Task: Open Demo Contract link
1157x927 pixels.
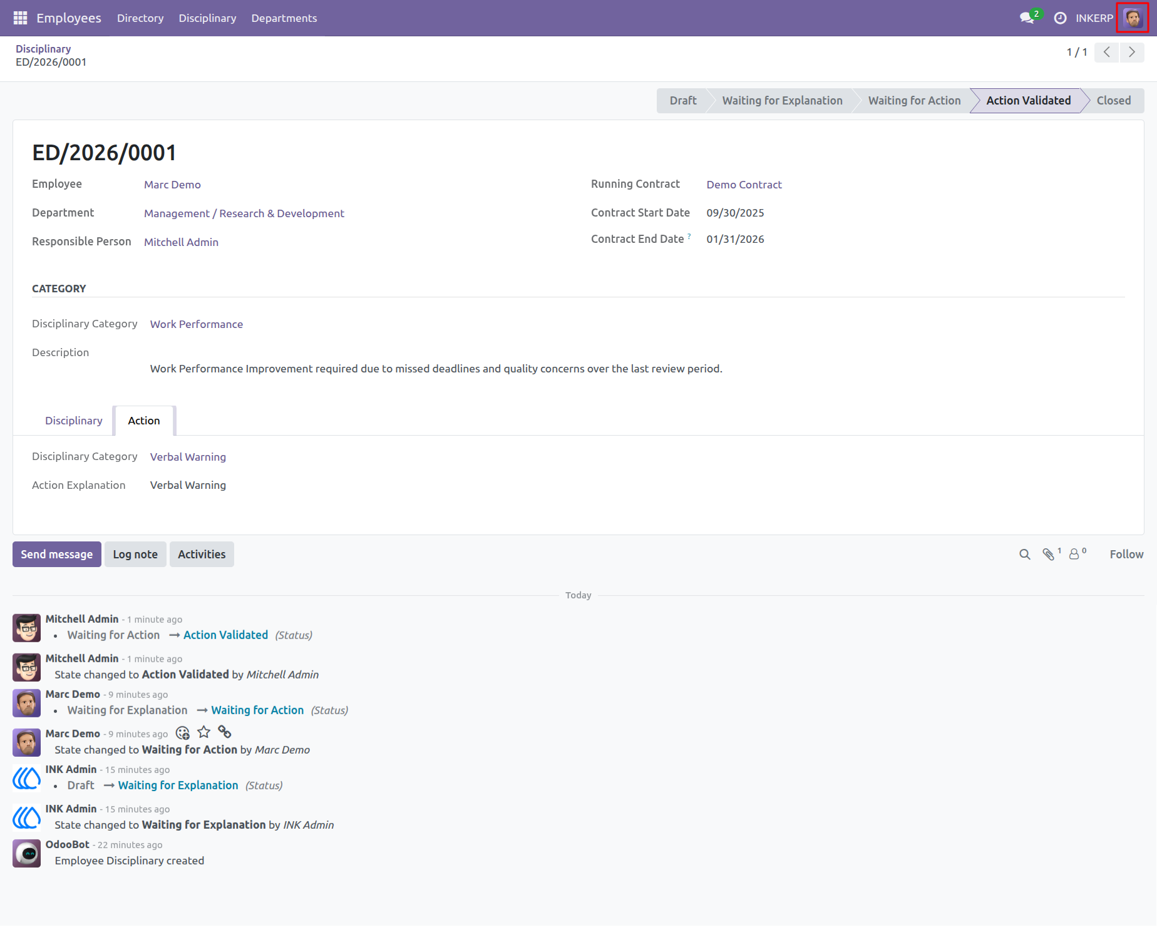Action: click(744, 185)
